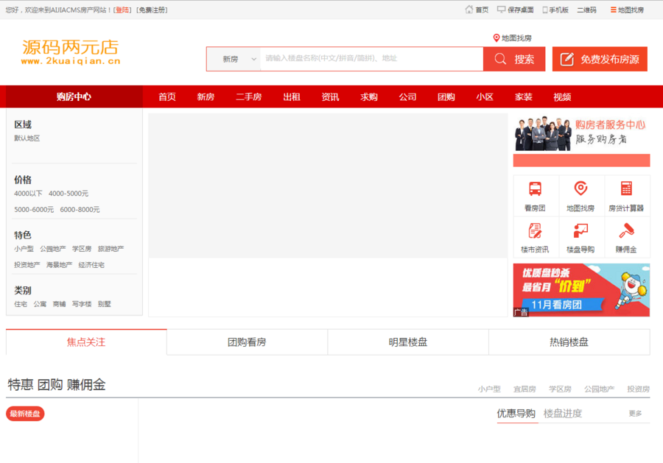Click the red 搜索 magnifier icon

point(500,59)
